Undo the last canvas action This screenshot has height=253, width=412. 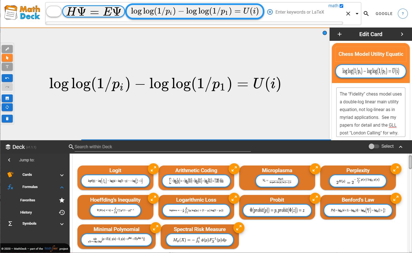pyautogui.click(x=7, y=78)
